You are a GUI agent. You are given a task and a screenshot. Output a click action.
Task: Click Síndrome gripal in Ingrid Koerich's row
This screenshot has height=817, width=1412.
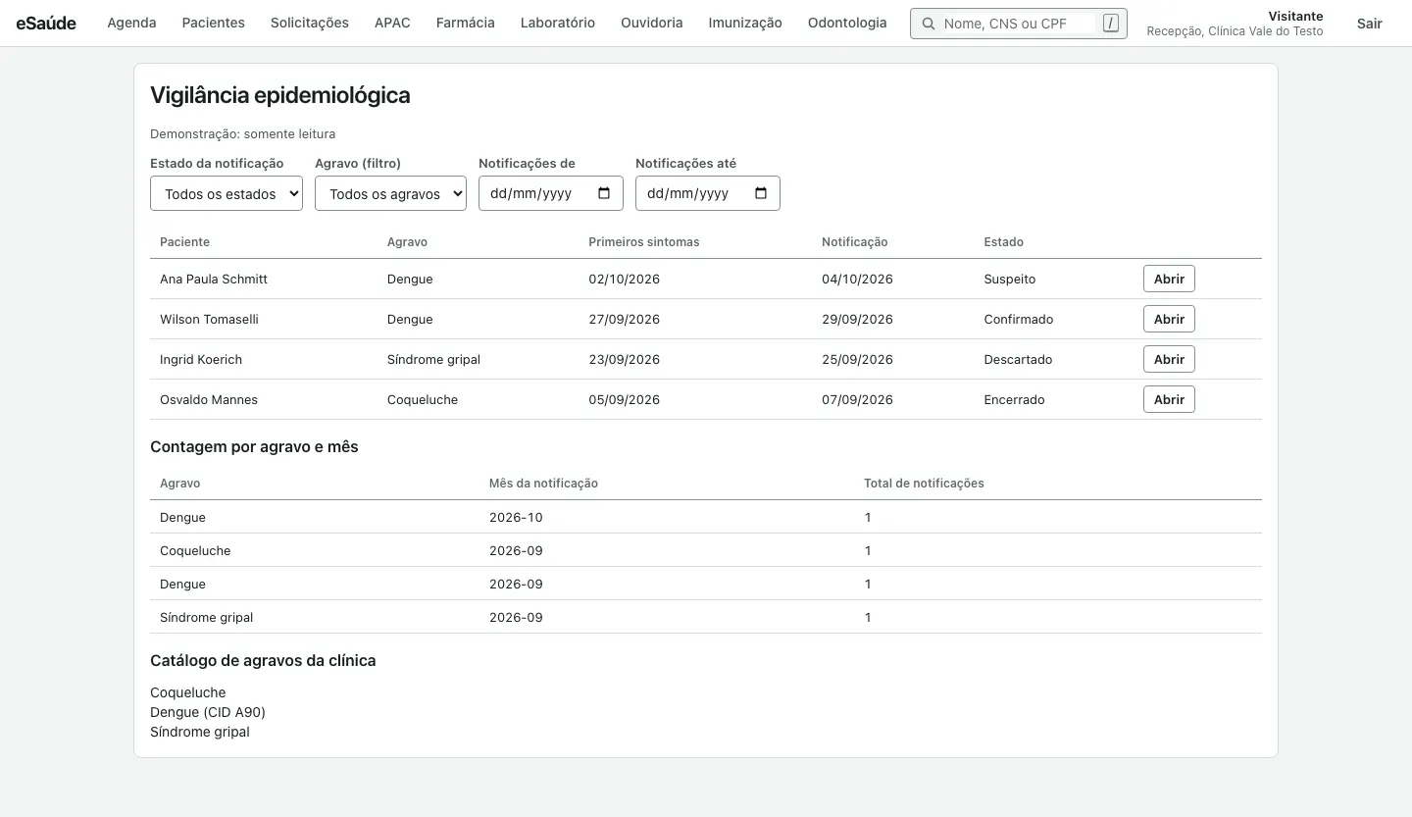[x=433, y=359]
